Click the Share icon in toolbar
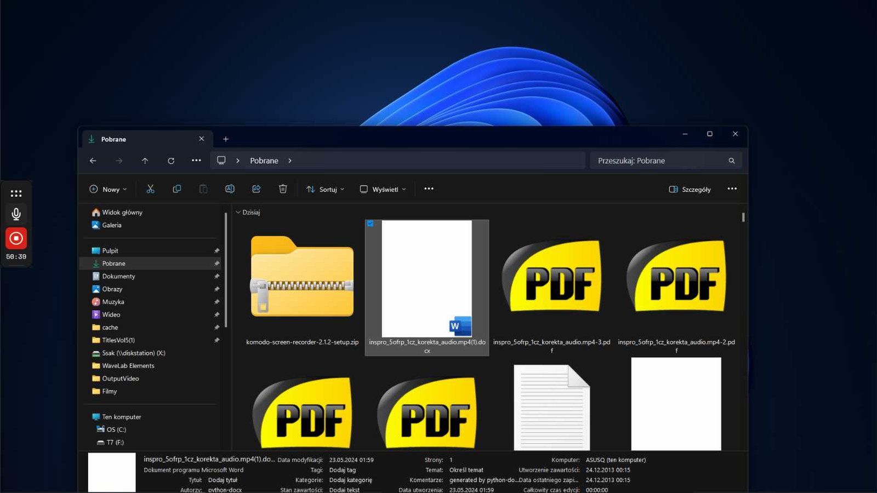877x493 pixels. click(x=256, y=189)
